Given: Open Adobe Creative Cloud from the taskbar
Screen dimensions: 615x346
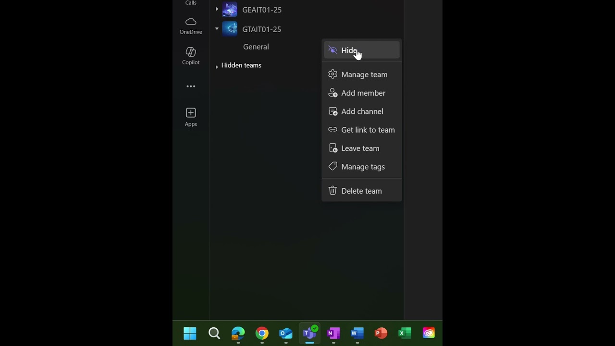Looking at the screenshot, I should (x=429, y=333).
